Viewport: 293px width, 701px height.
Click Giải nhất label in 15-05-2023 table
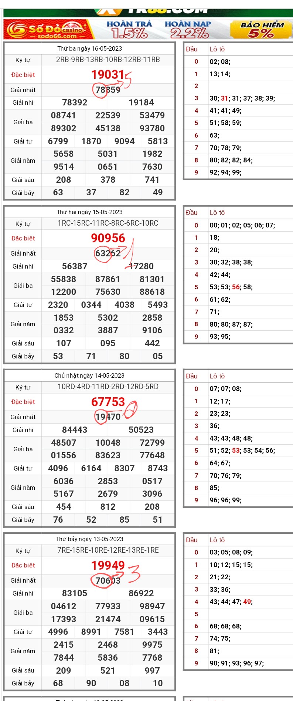(x=23, y=253)
